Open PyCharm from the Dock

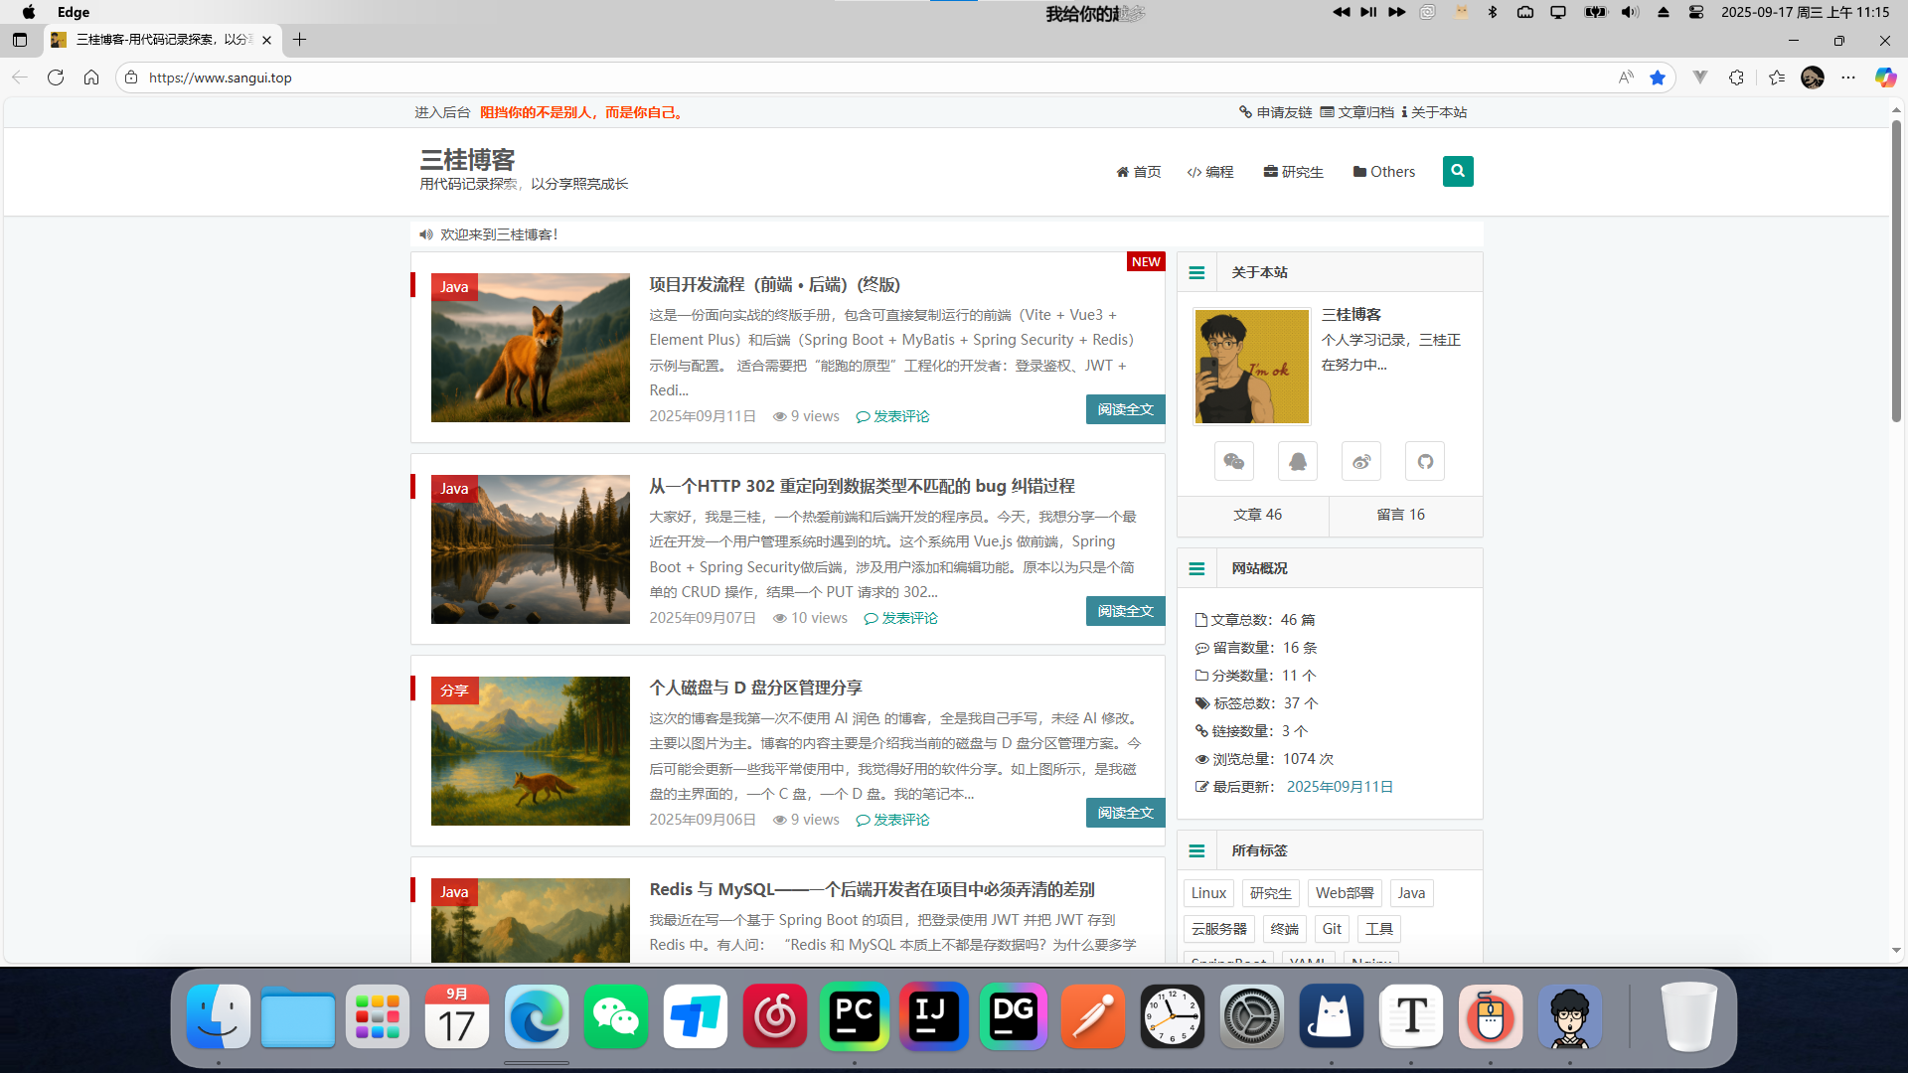pyautogui.click(x=855, y=1015)
